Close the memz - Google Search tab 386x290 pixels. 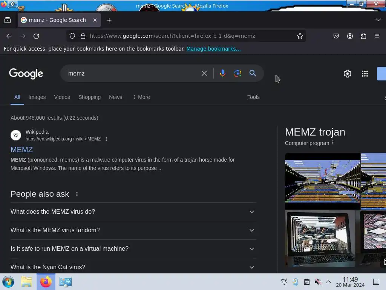pos(95,20)
